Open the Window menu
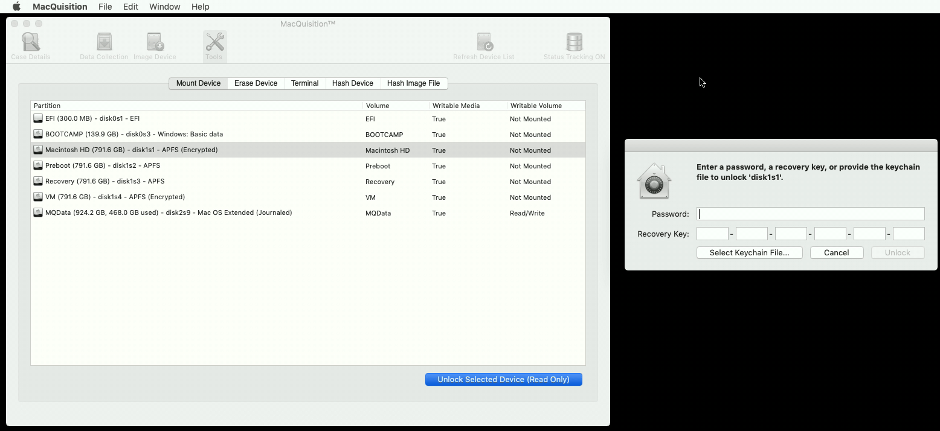Viewport: 940px width, 431px height. click(164, 7)
